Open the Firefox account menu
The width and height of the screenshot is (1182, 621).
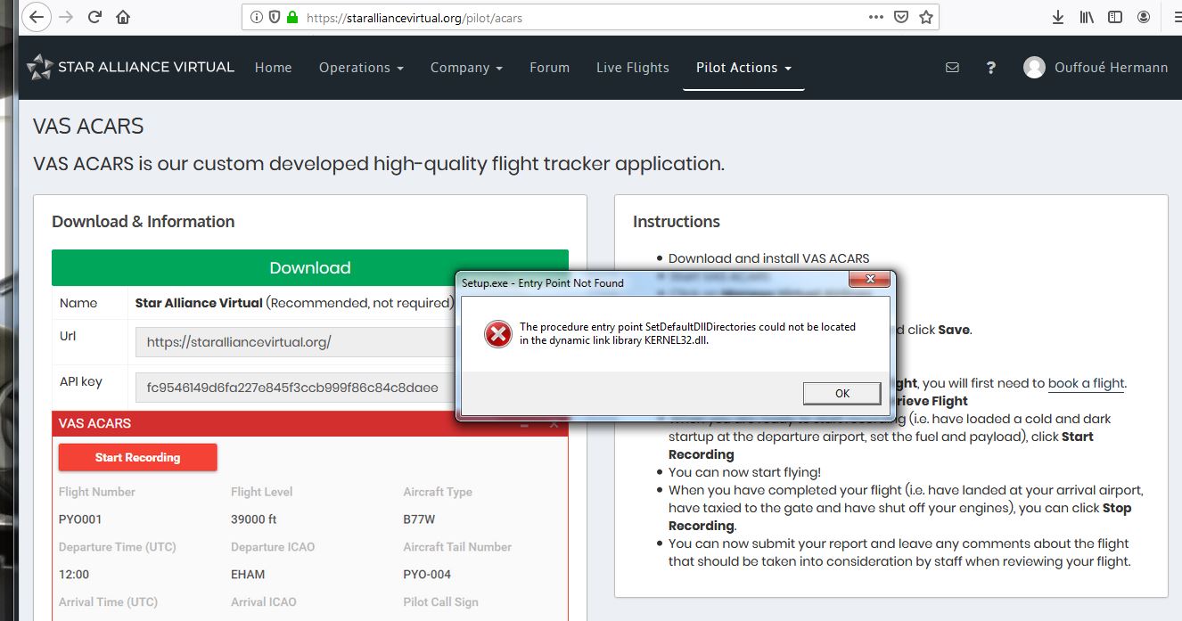pos(1144,17)
